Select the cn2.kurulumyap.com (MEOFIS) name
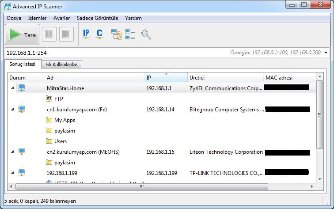The width and height of the screenshot is (334, 209). [x=83, y=152]
